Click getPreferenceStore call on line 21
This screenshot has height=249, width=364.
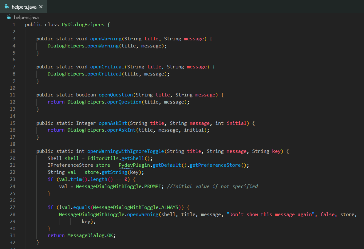(x=215, y=165)
